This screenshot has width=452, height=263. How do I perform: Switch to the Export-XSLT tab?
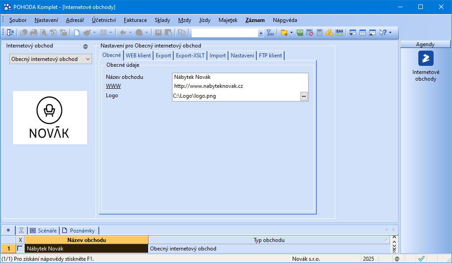pos(190,56)
